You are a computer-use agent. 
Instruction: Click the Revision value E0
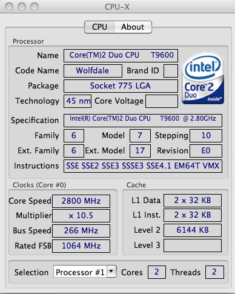tap(206, 151)
